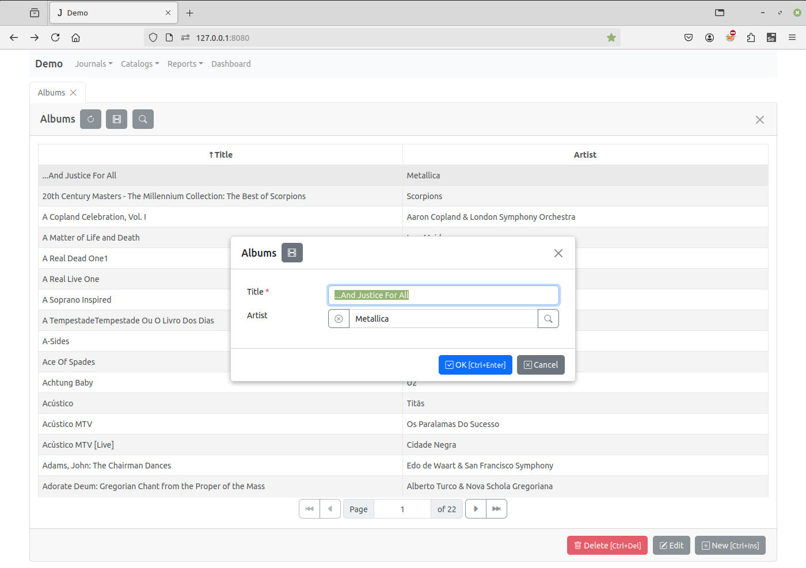Expand the Journals dropdown menu

click(93, 64)
